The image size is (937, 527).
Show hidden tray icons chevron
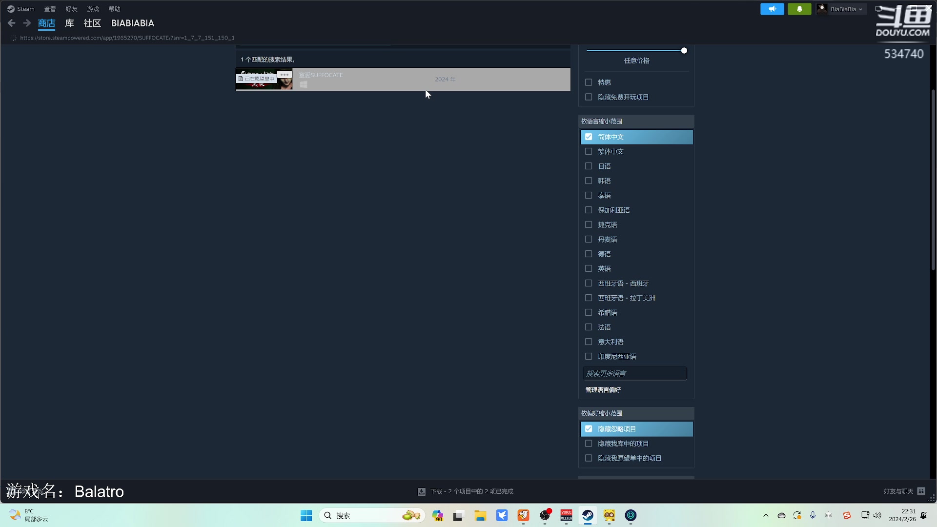(766, 515)
